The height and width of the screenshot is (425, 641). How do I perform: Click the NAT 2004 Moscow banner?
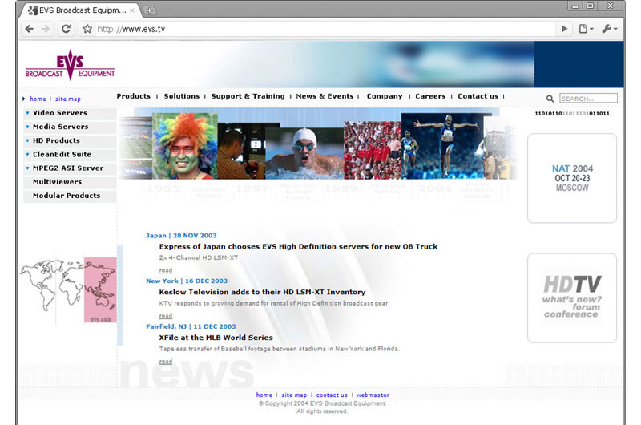pos(572,178)
